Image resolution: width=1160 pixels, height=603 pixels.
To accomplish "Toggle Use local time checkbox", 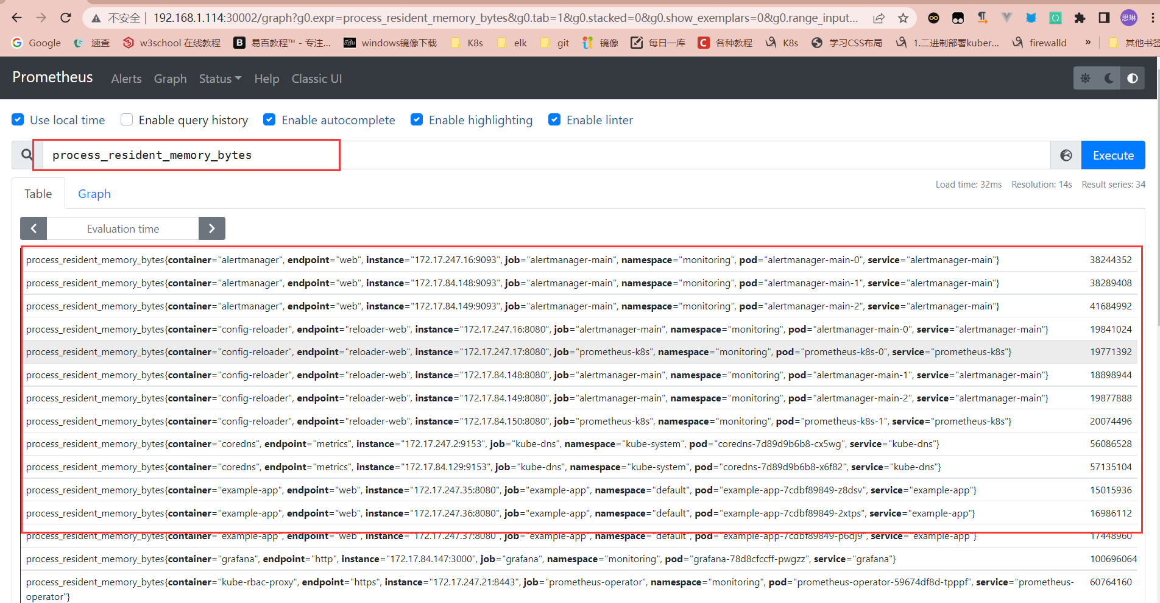I will 18,119.
